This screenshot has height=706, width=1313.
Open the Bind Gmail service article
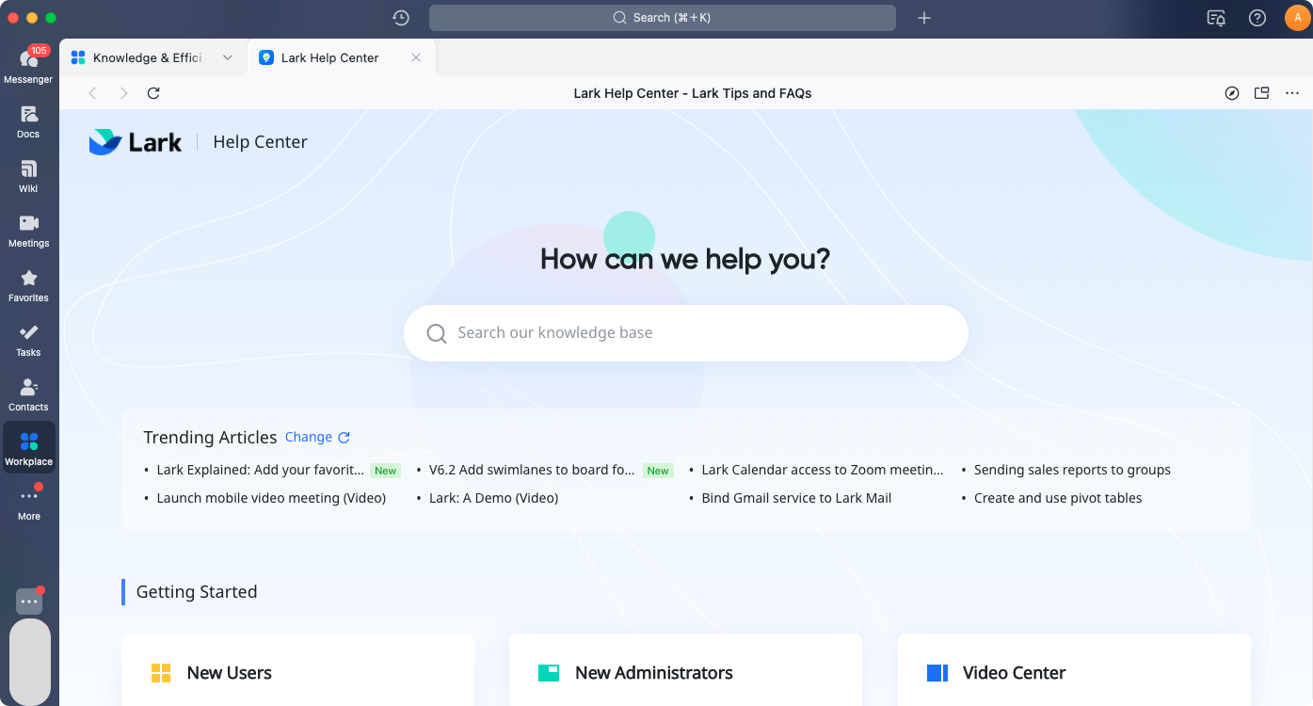tap(796, 498)
